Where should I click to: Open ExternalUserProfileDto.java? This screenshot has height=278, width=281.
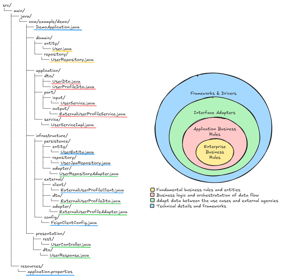pos(90,201)
